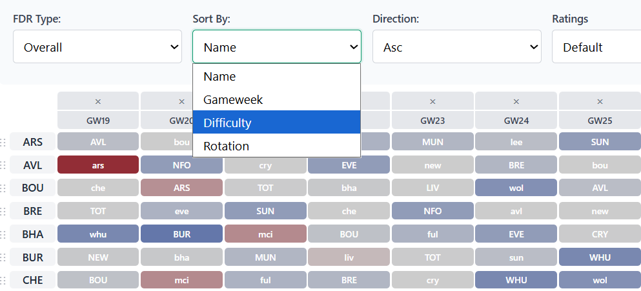
Task: Click the GW19 column header
Action: (98, 120)
